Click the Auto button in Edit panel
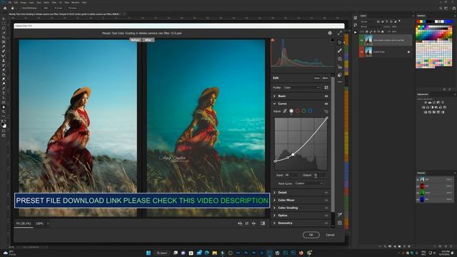The image size is (457, 257). [x=316, y=78]
